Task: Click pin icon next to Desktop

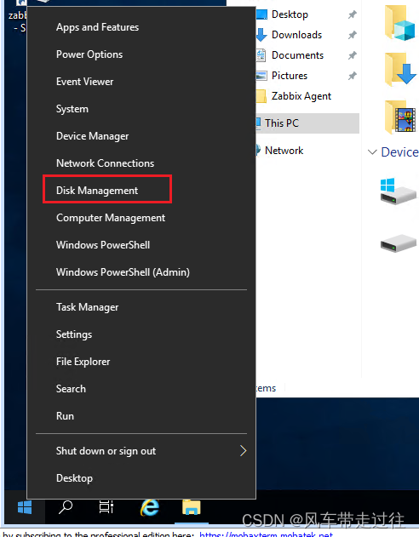Action: pos(353,14)
